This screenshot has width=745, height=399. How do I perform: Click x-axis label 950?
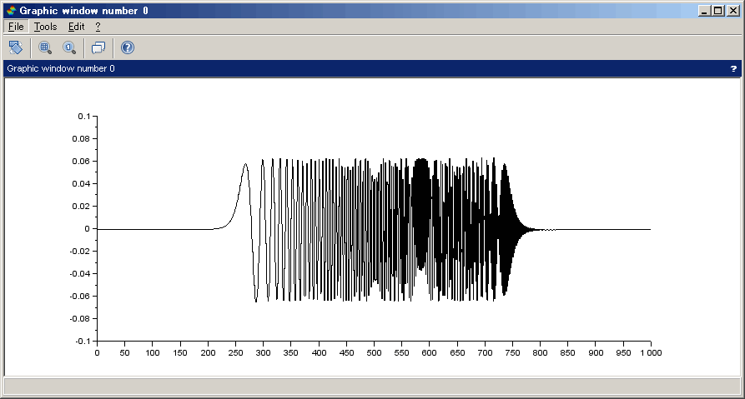coord(623,353)
